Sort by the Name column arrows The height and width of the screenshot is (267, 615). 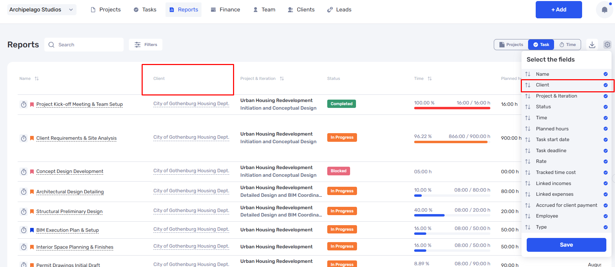coord(37,79)
